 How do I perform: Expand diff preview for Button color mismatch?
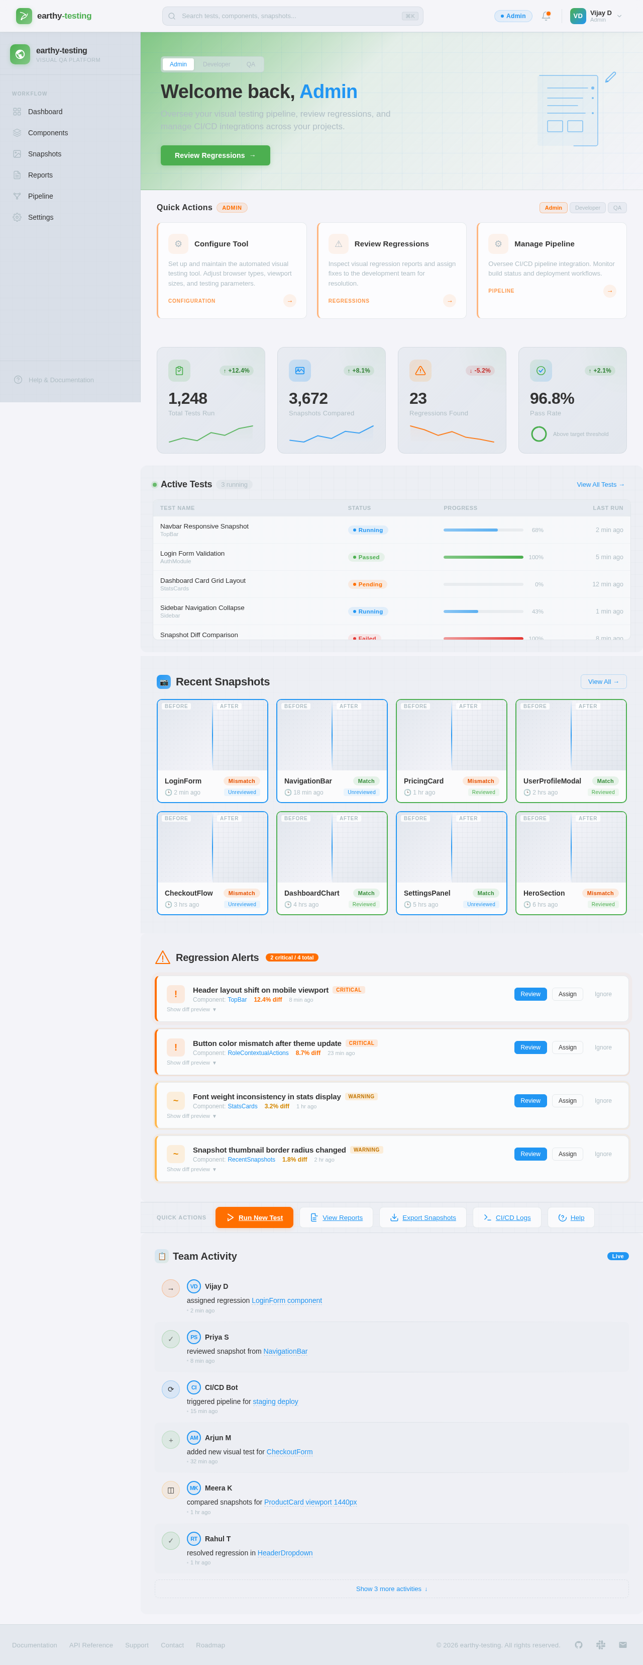point(192,1063)
